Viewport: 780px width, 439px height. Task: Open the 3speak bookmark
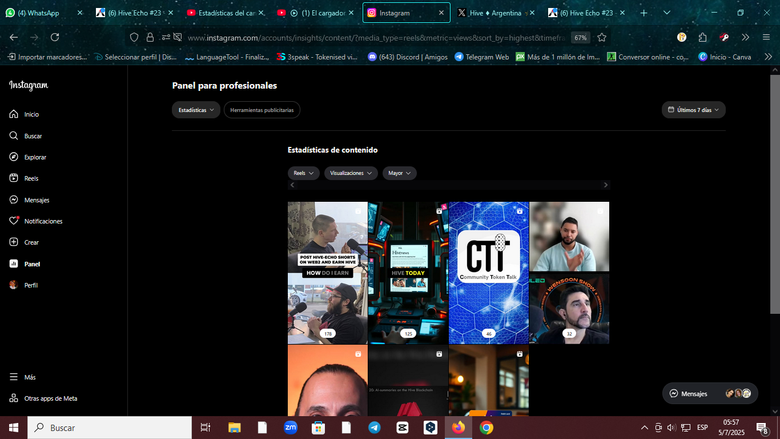[317, 57]
